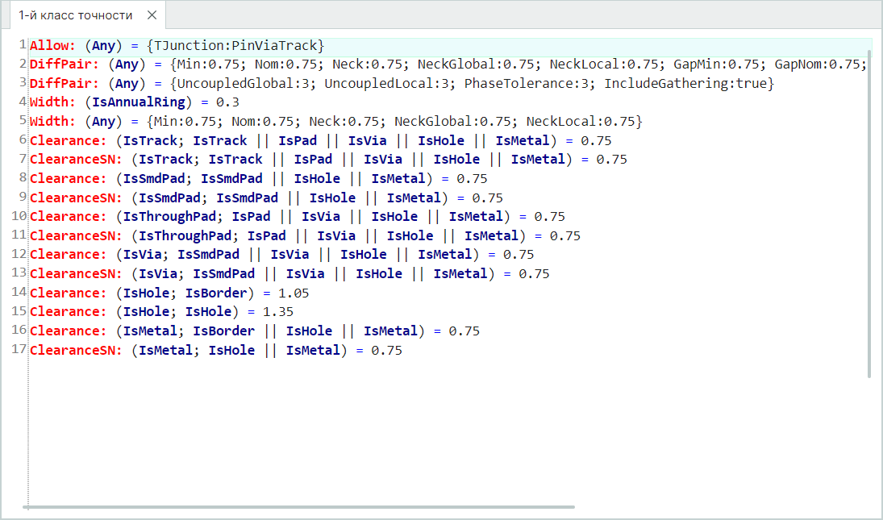The width and height of the screenshot is (883, 520).
Task: Click 'IsThroughPad;' on line 10
Action: 173,217
